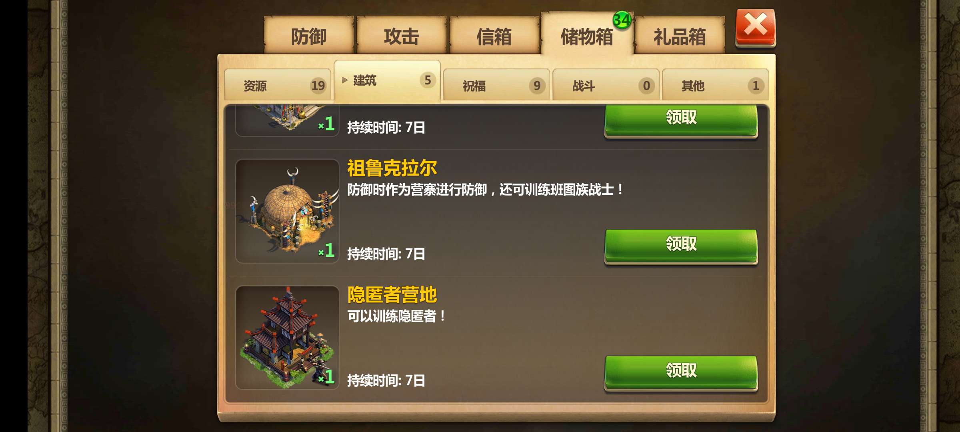Tap the 祖鲁克拉尔 hut thumbnail
The width and height of the screenshot is (960, 432).
click(x=287, y=211)
